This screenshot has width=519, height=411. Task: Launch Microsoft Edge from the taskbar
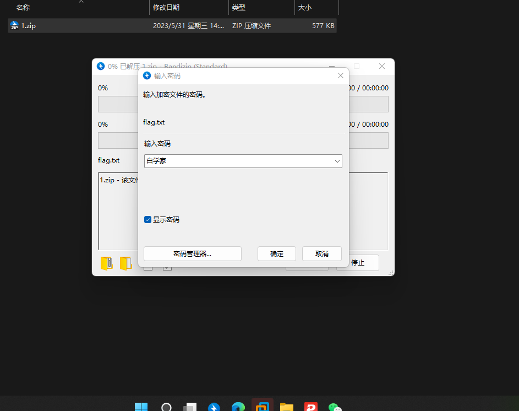coord(238,407)
